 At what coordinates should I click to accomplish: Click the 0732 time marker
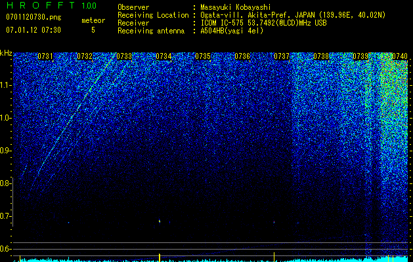85,56
